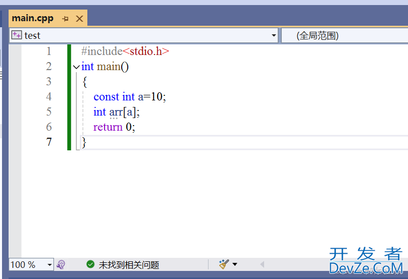Image resolution: width=408 pixels, height=279 pixels.
Task: Click line number 4 in the margin
Action: tap(48, 96)
